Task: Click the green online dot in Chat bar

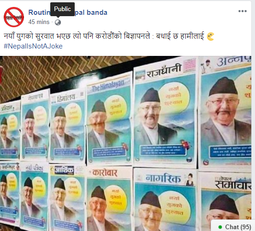Action: [220, 227]
